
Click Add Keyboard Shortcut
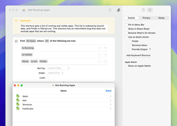click(138, 55)
